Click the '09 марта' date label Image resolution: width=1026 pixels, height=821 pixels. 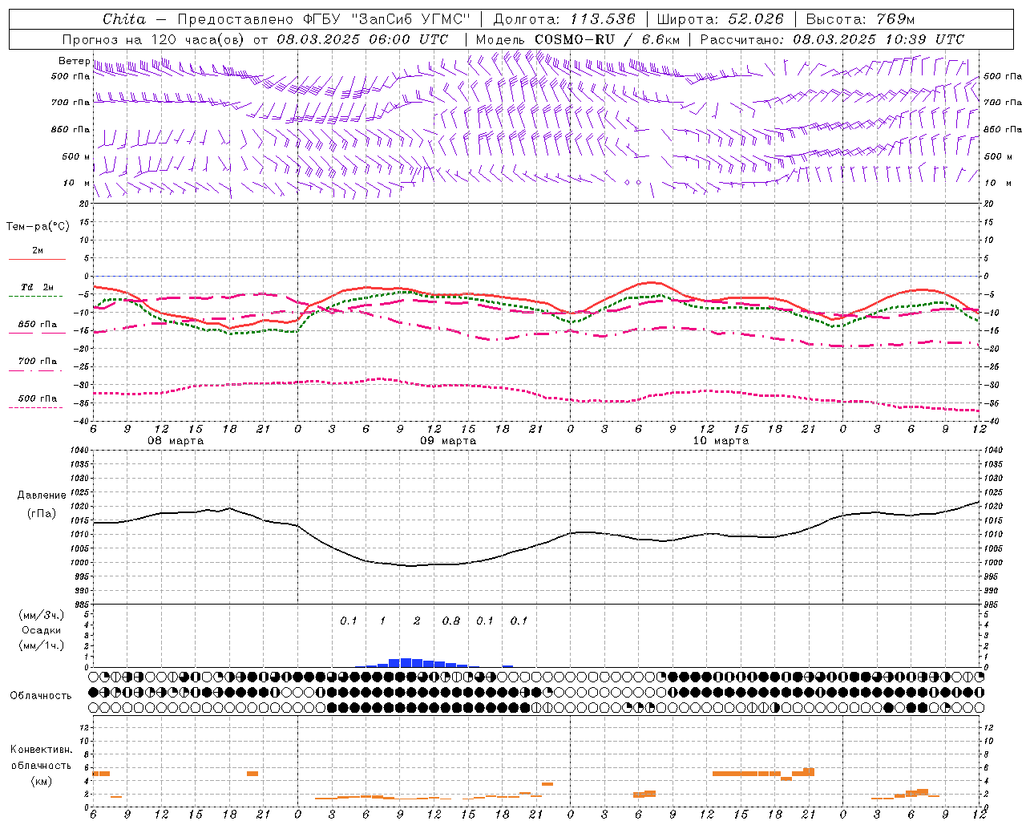point(449,441)
